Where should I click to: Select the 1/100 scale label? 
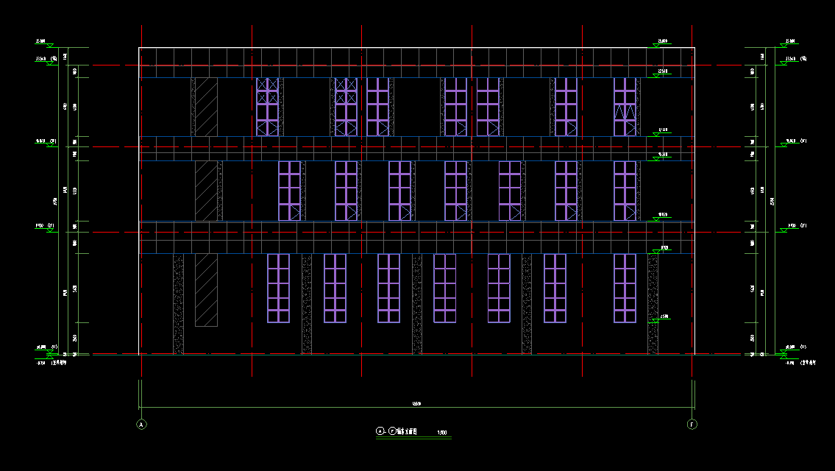[442, 433]
